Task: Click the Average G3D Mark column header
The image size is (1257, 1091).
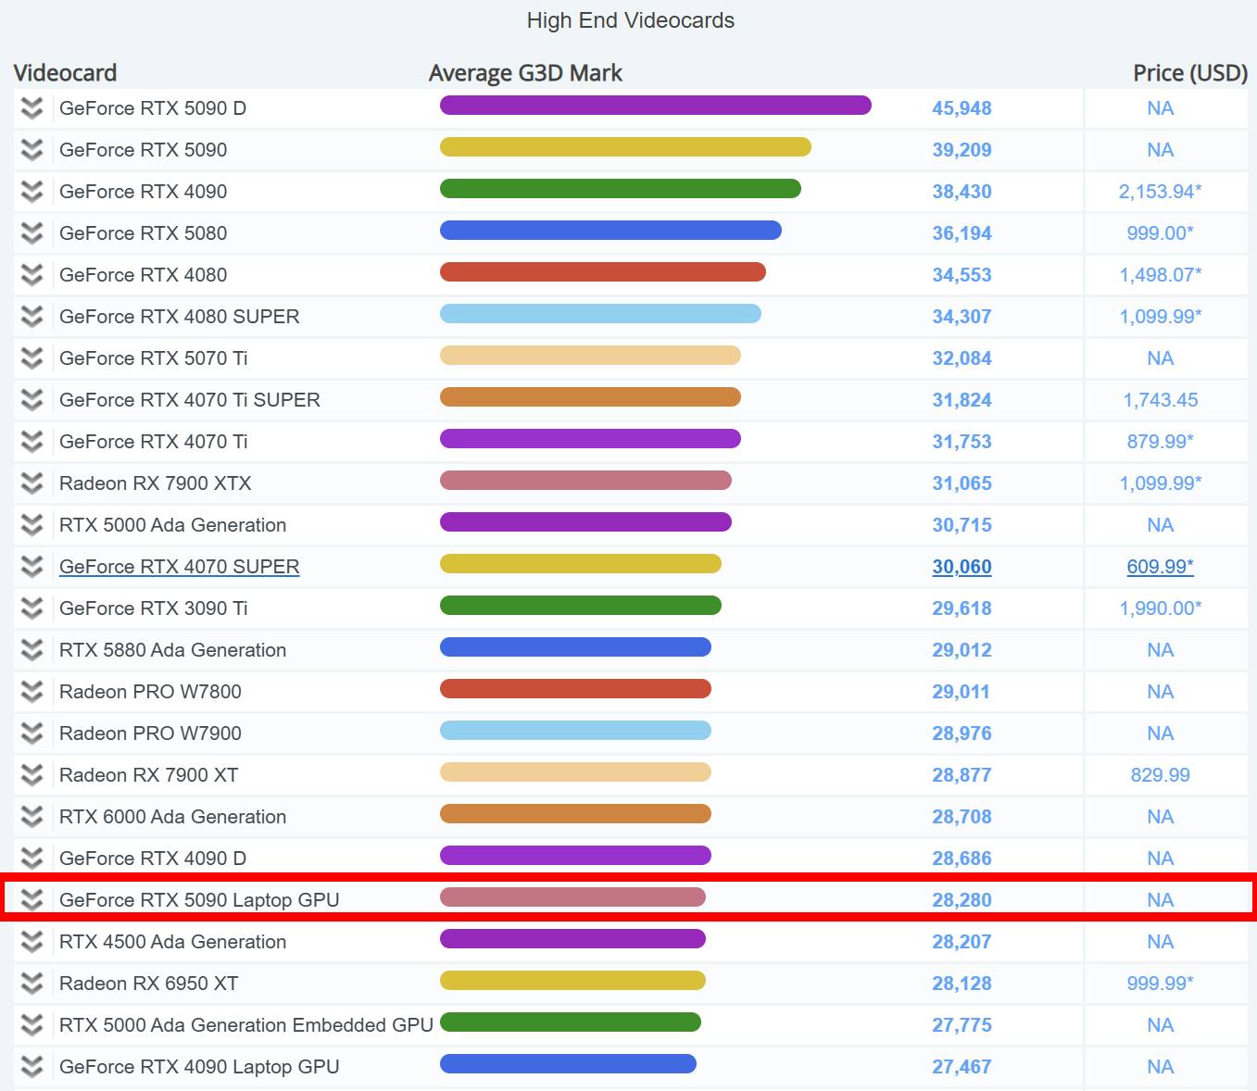Action: click(x=525, y=73)
